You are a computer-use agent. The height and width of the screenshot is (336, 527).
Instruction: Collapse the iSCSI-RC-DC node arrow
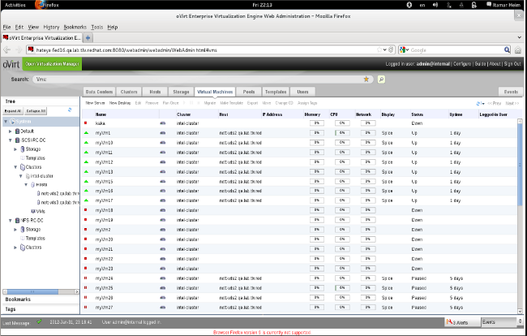11,140
